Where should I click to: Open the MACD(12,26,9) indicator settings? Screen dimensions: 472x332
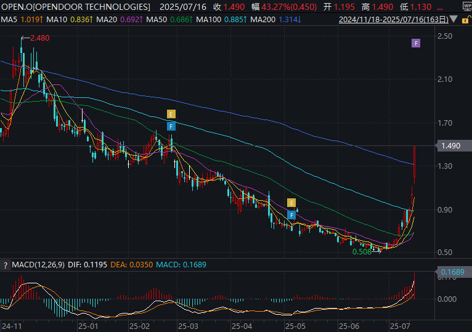(x=39, y=265)
